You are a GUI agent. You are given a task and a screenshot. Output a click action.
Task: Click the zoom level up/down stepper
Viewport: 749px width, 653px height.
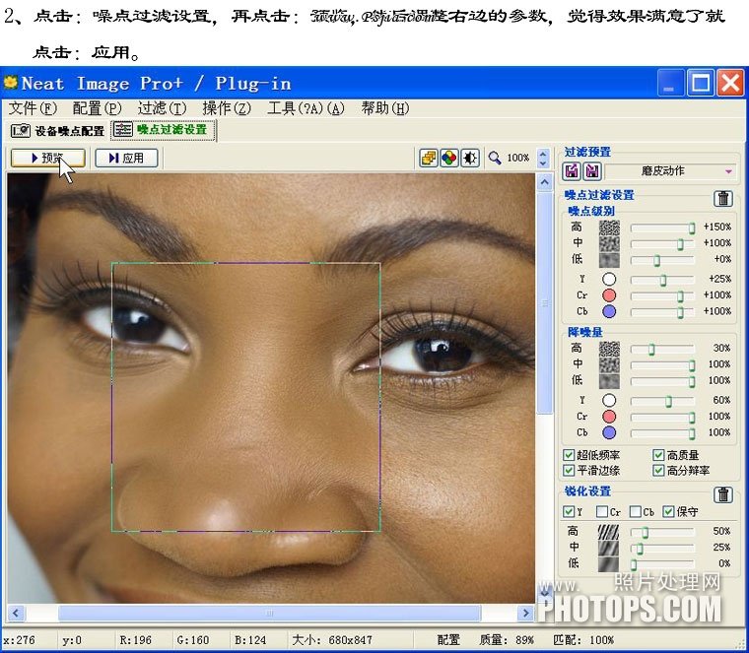[543, 158]
